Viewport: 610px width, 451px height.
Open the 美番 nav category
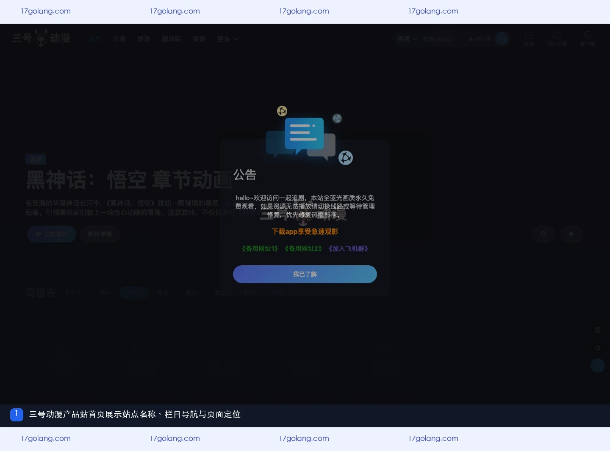click(x=199, y=39)
